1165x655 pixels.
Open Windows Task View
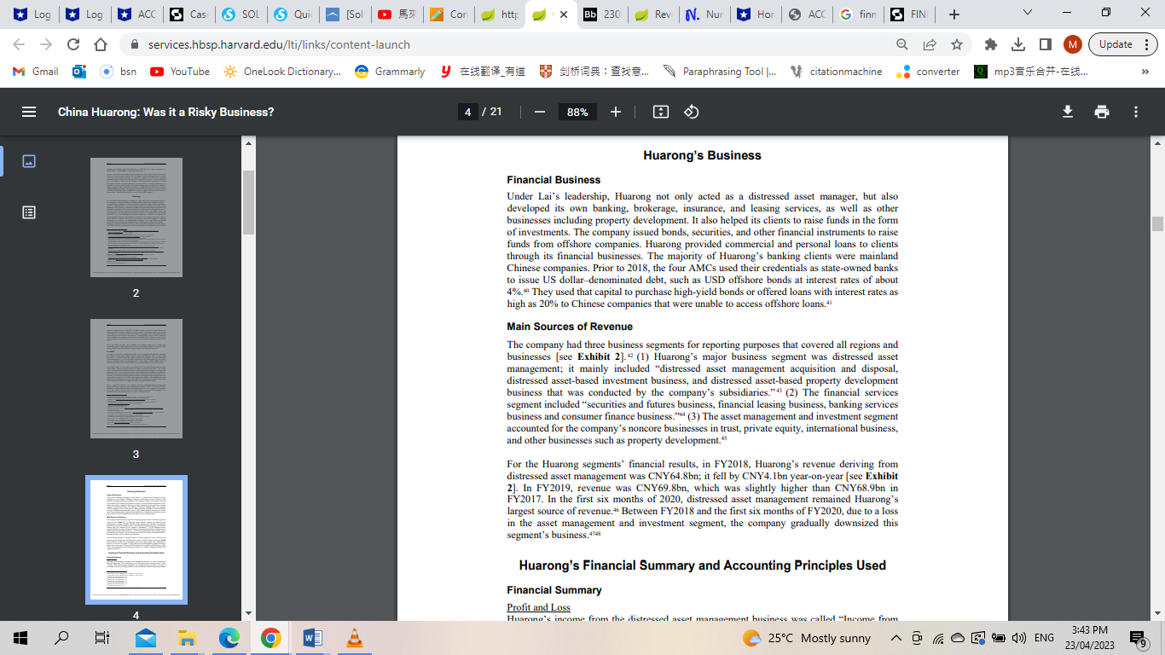102,638
